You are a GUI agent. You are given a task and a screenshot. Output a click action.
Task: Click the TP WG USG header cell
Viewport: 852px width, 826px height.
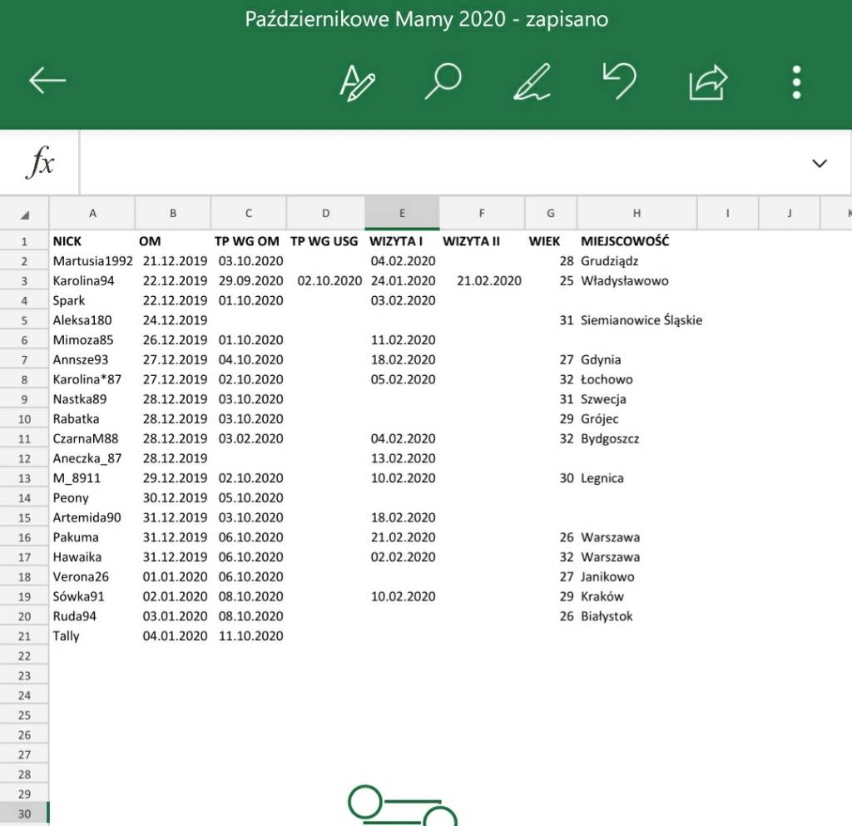[x=325, y=241]
